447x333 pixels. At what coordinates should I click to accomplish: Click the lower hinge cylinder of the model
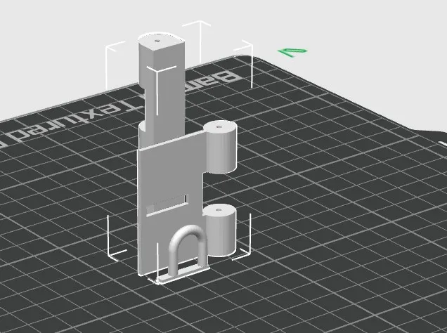click(220, 230)
